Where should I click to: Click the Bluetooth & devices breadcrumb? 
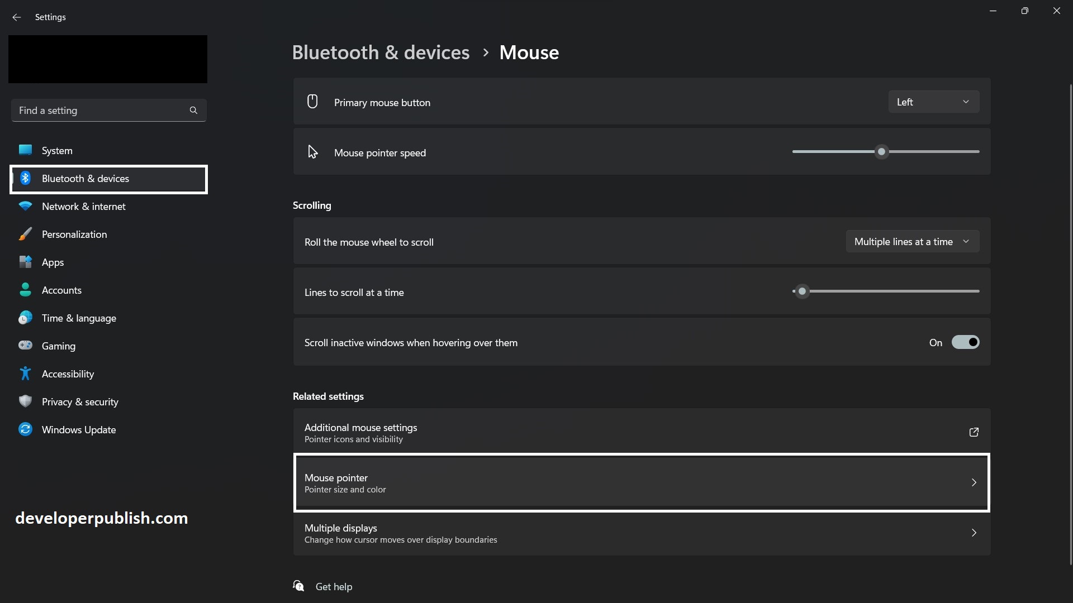click(x=381, y=52)
